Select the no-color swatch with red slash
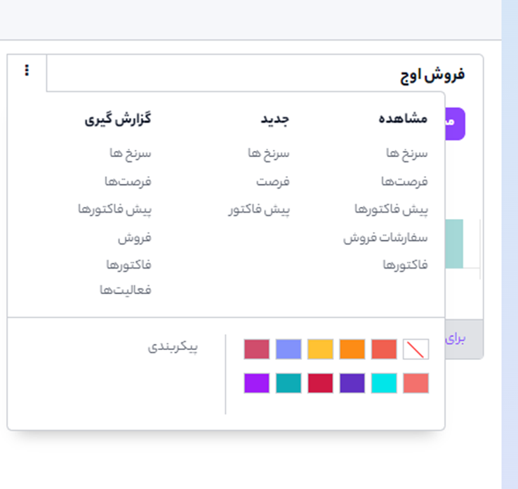The height and width of the screenshot is (489, 518). tap(416, 349)
